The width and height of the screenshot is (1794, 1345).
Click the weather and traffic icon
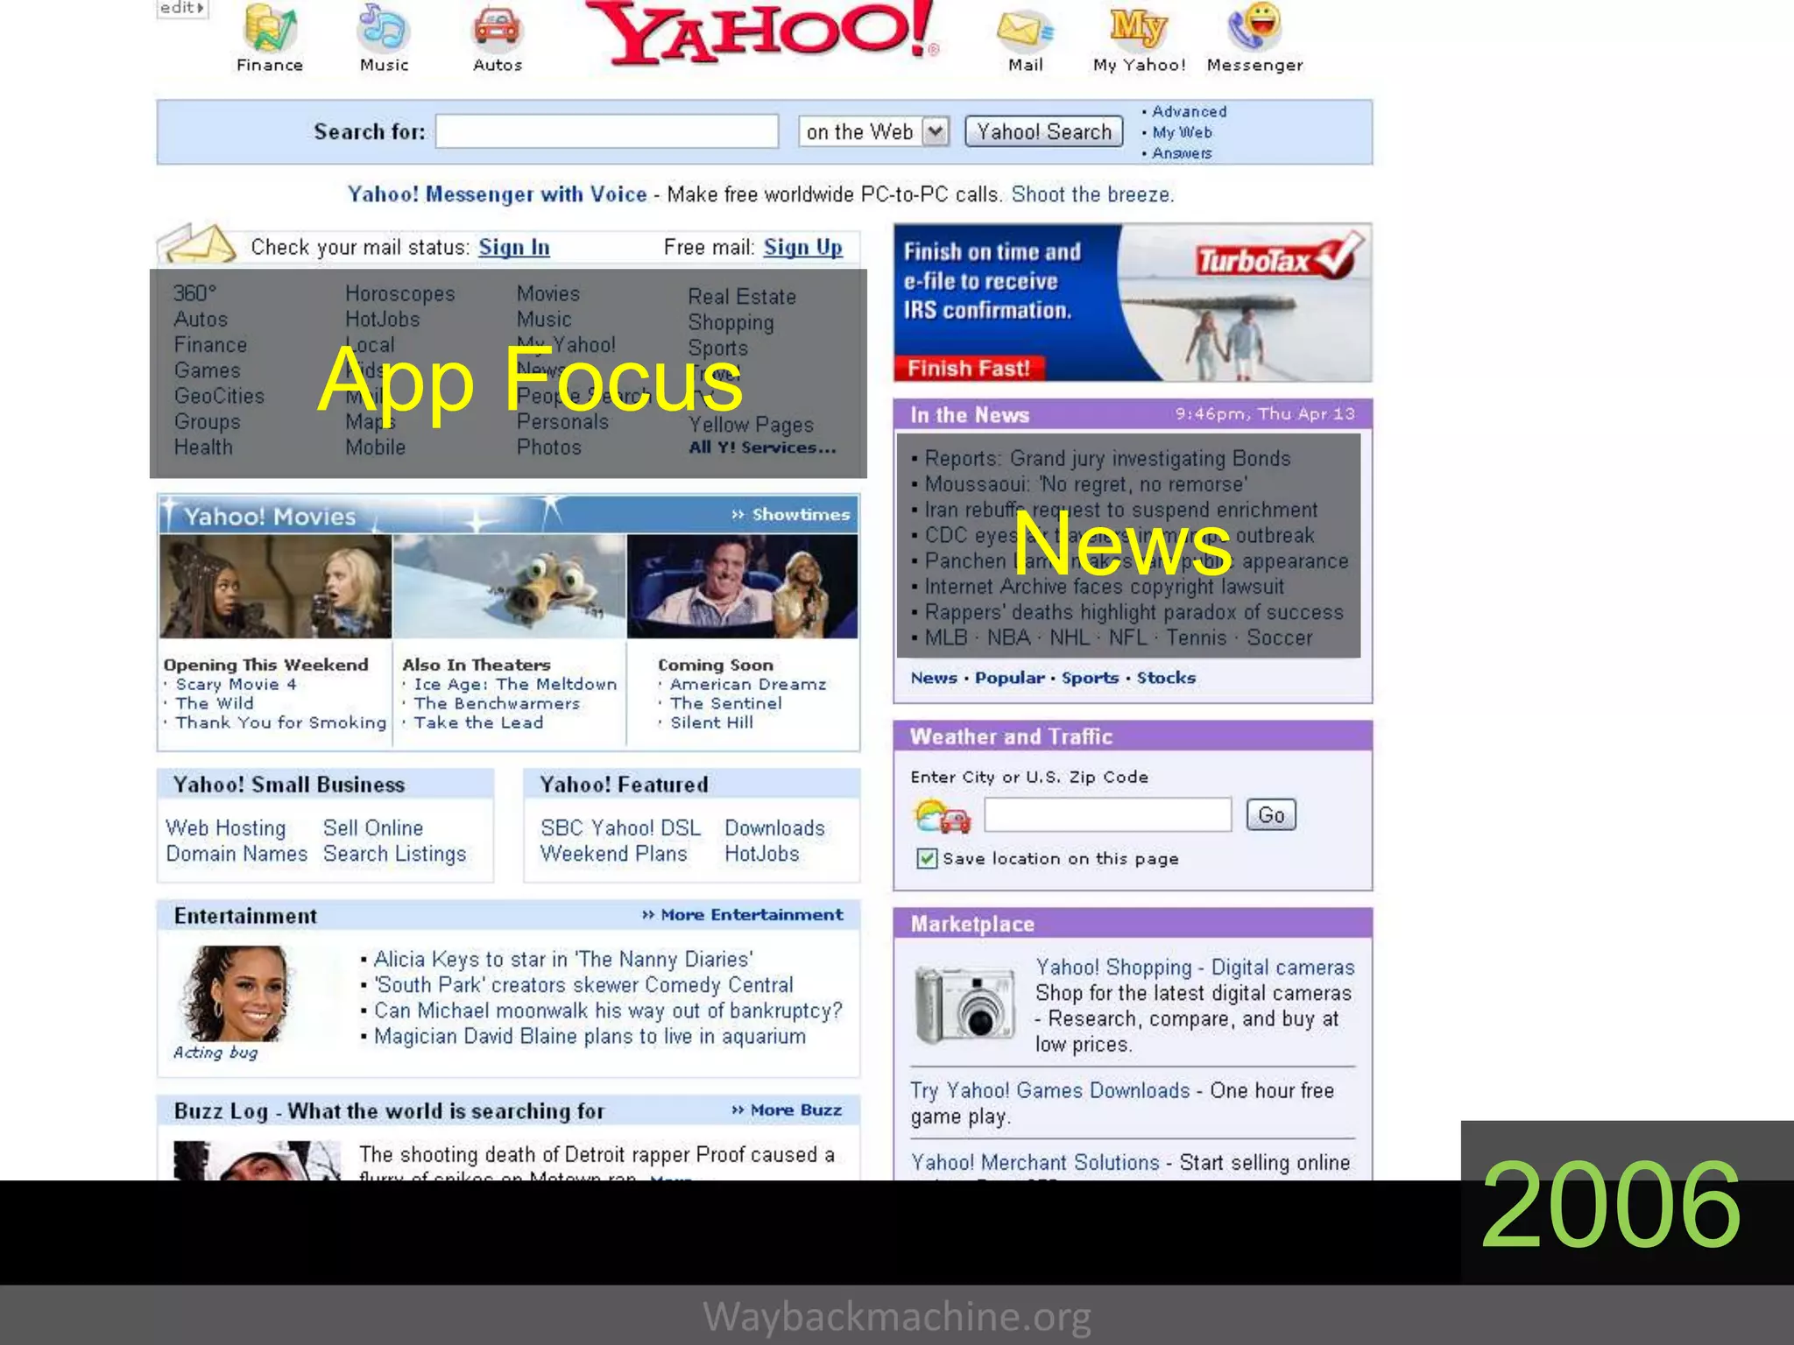942,817
